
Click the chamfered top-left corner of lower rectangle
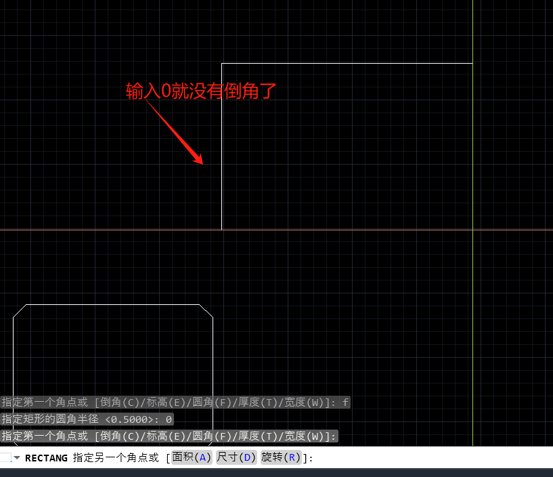point(20,311)
